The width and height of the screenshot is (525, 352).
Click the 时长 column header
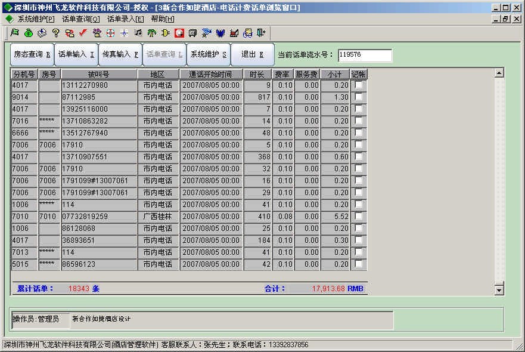(257, 75)
